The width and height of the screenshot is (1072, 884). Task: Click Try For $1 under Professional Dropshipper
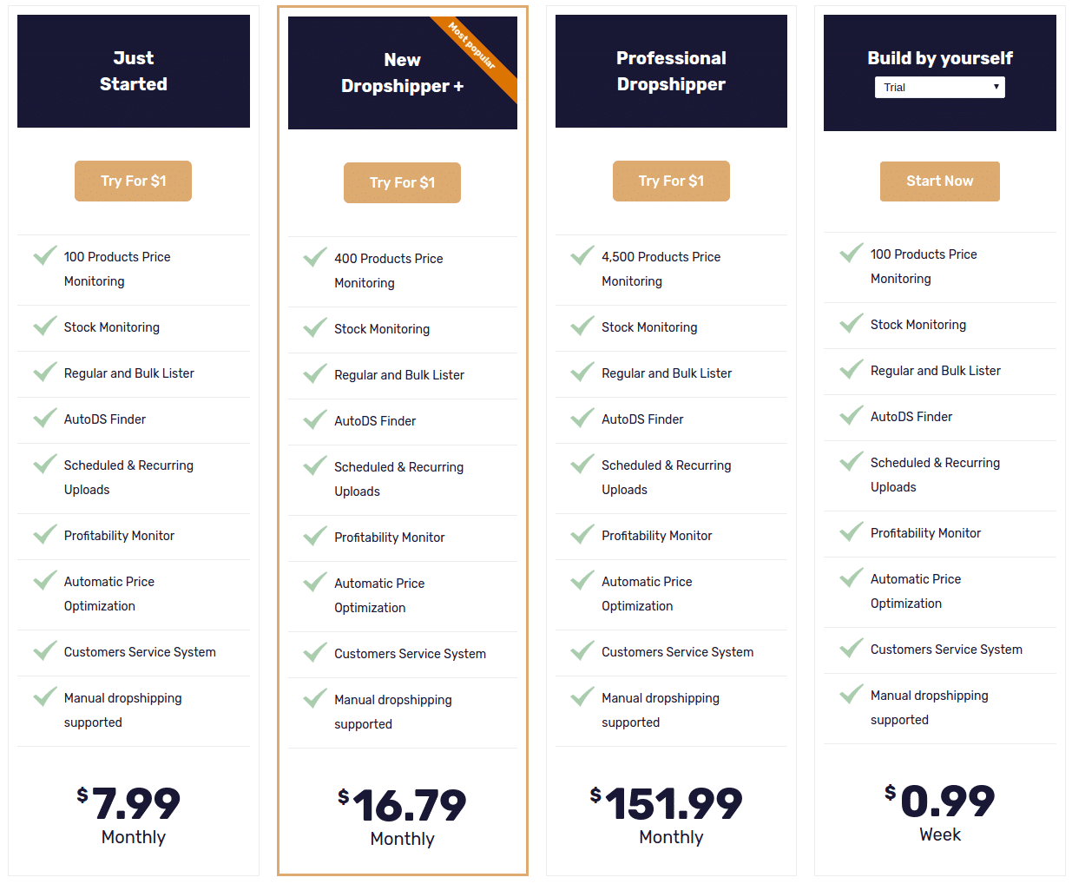(671, 181)
